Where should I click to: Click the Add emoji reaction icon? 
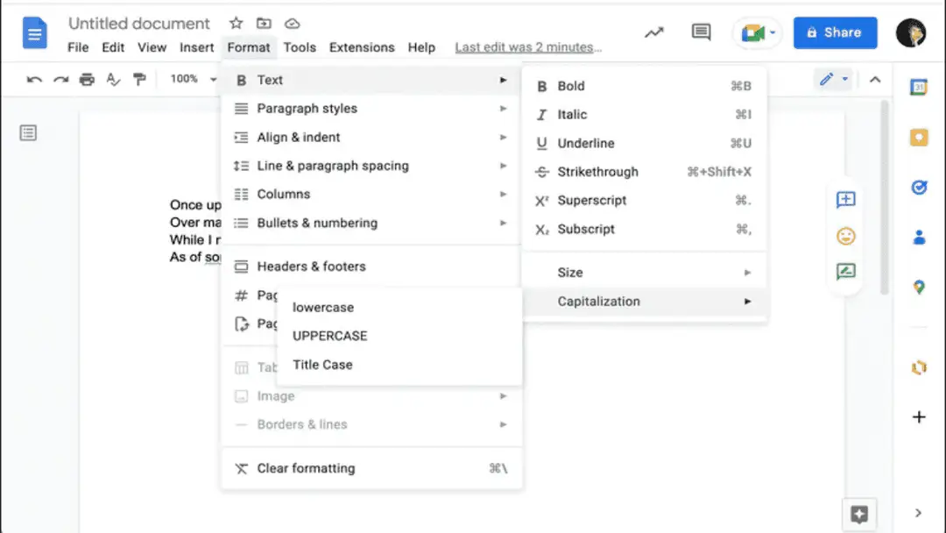[846, 236]
